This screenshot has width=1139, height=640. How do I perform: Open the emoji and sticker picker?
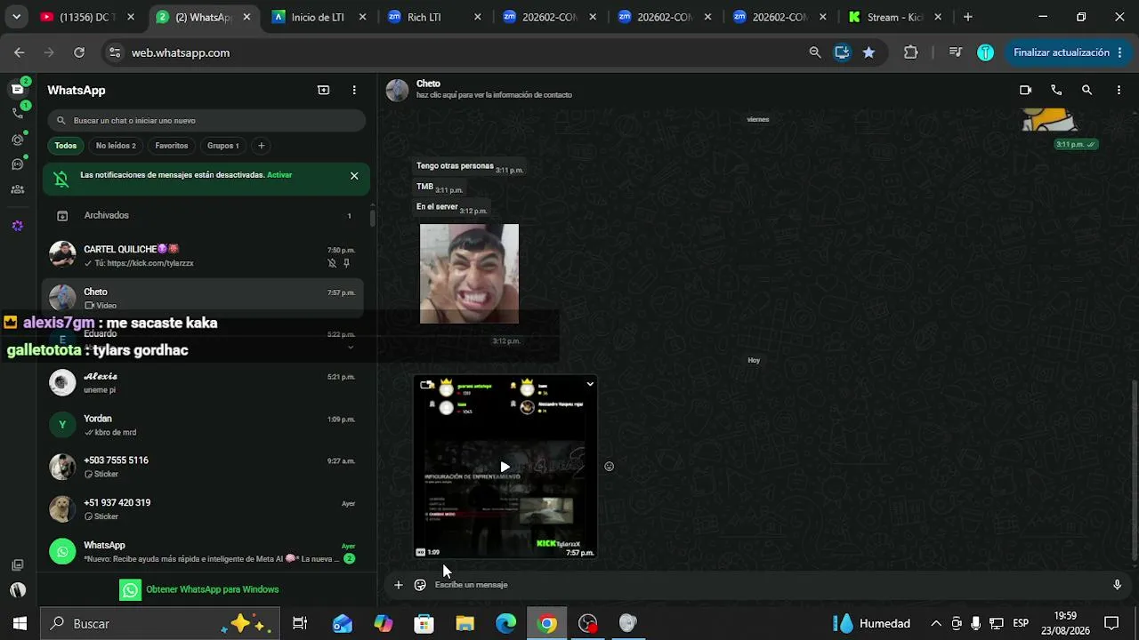tap(420, 585)
